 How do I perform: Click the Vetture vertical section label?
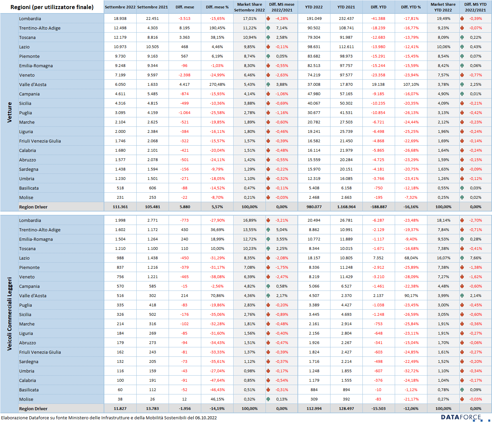[9, 112]
